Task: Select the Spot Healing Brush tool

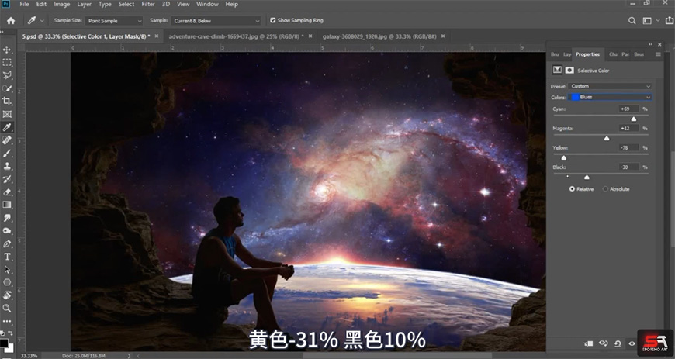Action: point(7,140)
